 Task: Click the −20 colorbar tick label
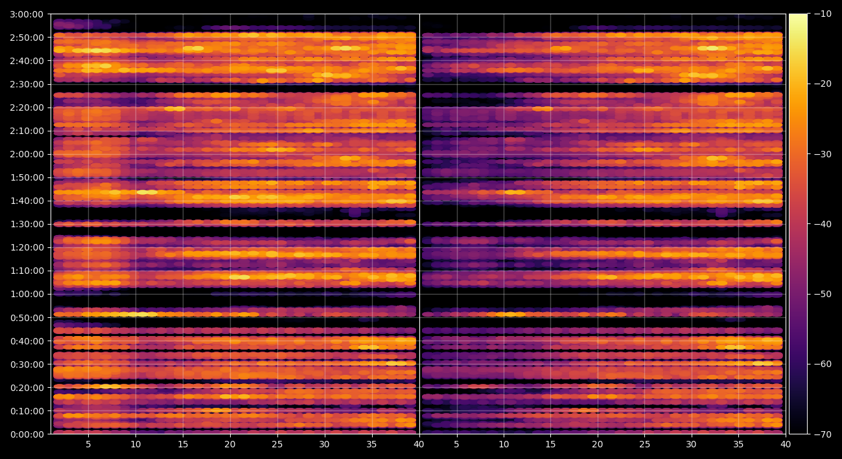point(823,84)
